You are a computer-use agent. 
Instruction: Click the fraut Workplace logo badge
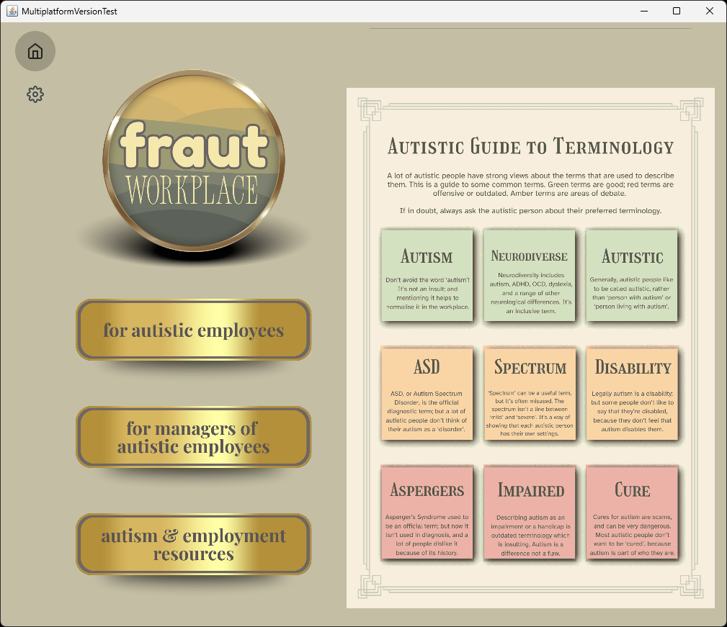point(194,161)
